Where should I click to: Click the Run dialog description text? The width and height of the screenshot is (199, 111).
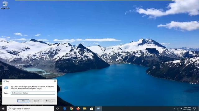pyautogui.click(x=32, y=88)
